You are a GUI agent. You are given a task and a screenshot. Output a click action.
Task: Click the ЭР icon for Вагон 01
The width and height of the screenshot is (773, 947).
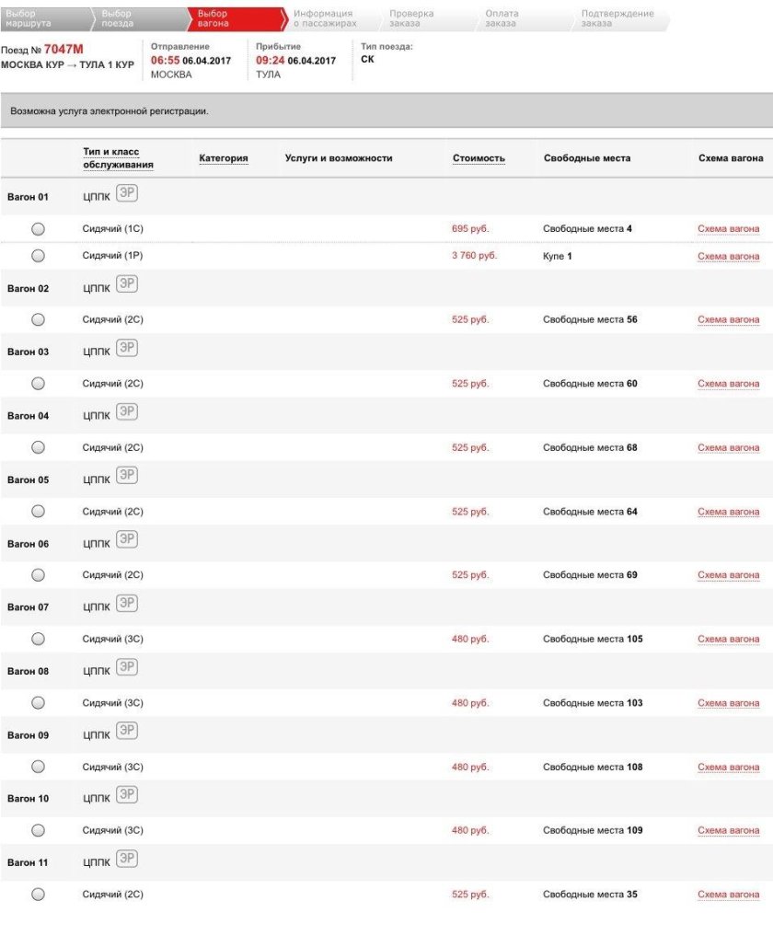coord(127,195)
